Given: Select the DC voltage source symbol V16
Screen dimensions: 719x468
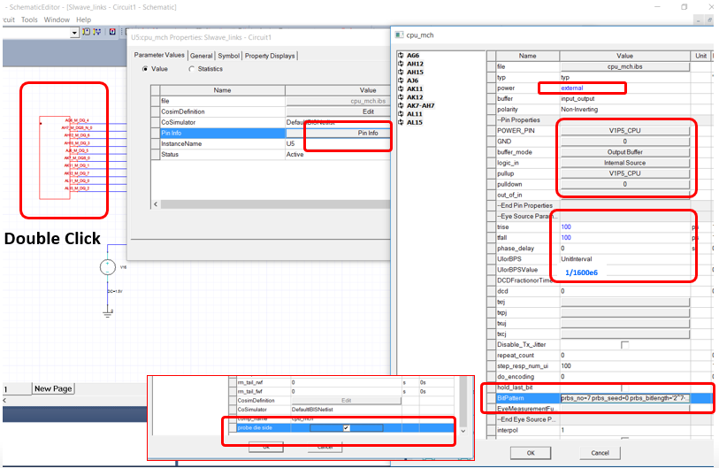Looking at the screenshot, I should coord(107,267).
